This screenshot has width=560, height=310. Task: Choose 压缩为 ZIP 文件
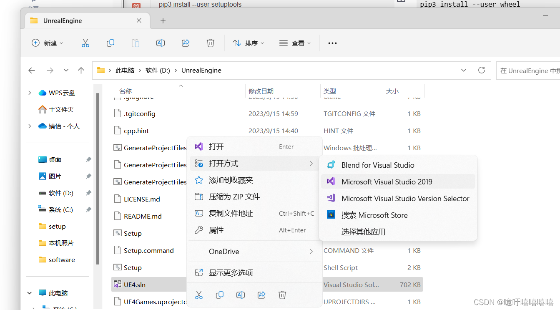coord(254,197)
